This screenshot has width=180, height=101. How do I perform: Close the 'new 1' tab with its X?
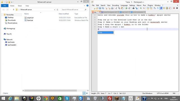100,12
